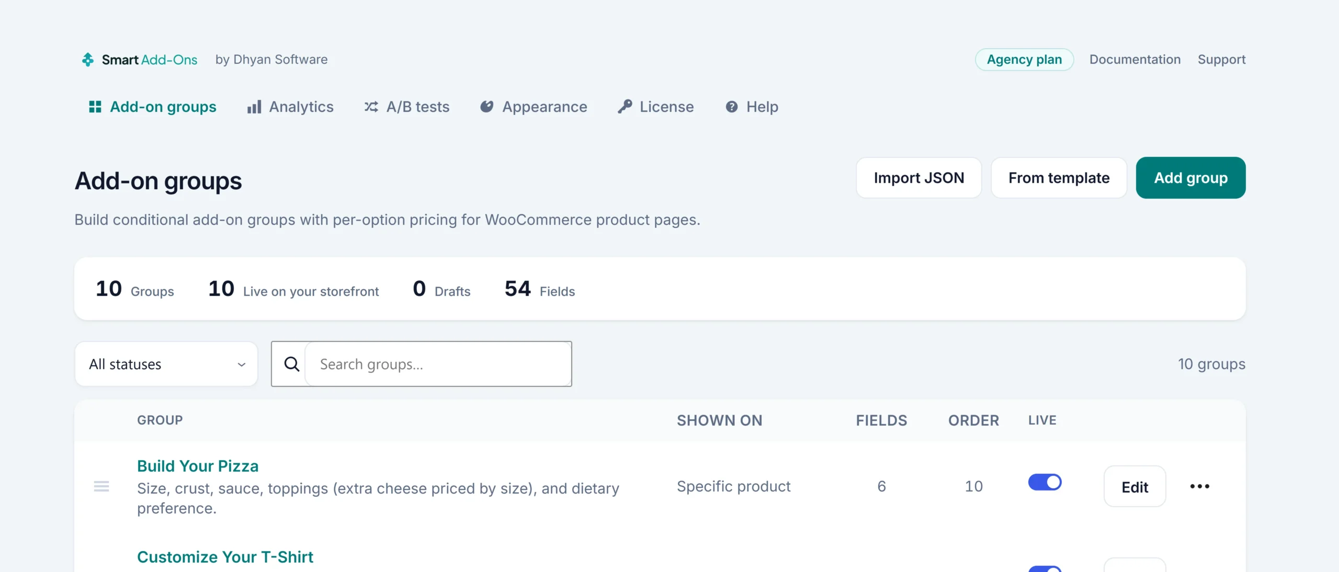Click the ORDER column header
Image resolution: width=1339 pixels, height=572 pixels.
tap(974, 420)
